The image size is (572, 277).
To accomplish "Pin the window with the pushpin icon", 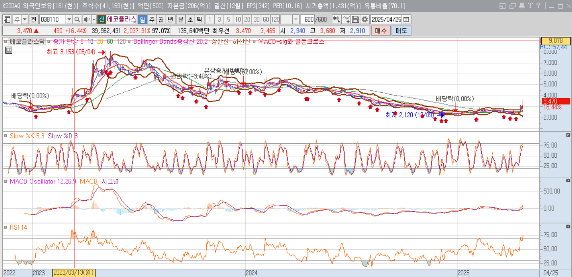I will point(521,6).
